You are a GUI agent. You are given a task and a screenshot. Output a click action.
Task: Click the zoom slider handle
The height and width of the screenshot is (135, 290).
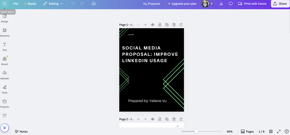(x=196, y=132)
